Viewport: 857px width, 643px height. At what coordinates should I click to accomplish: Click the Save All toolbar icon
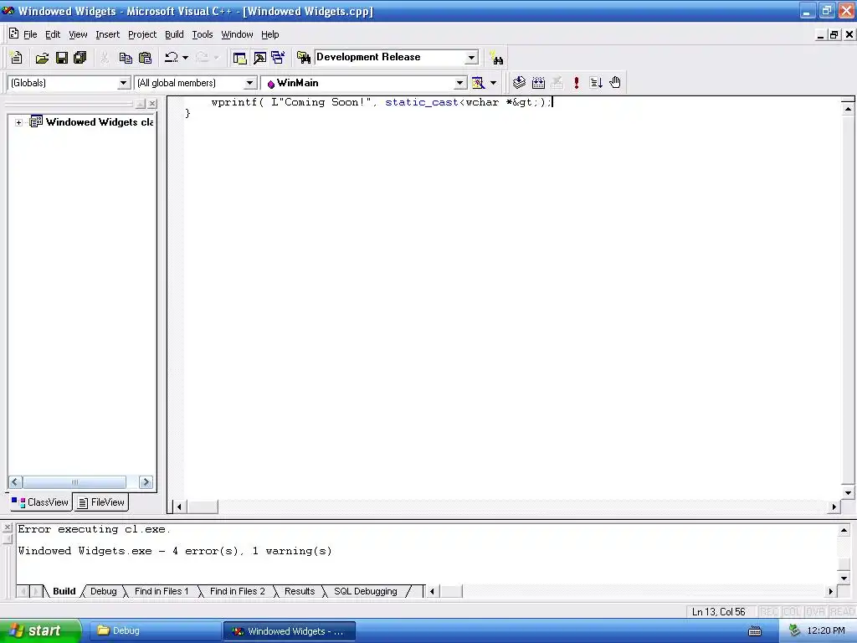[80, 58]
